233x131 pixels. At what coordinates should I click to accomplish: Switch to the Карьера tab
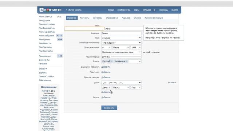(x=126, y=18)
